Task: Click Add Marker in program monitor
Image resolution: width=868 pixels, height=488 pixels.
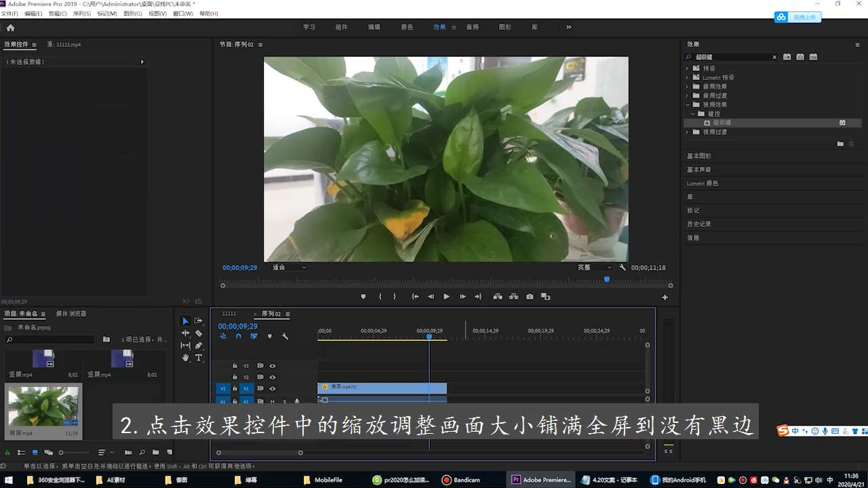Action: [x=363, y=297]
